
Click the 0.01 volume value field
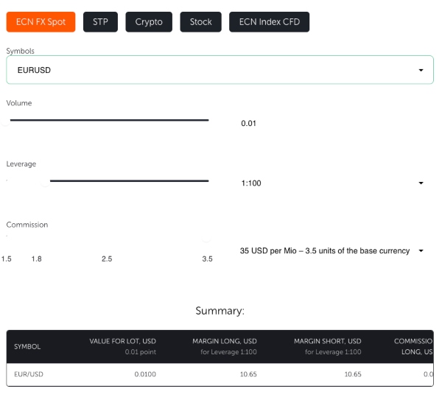(249, 124)
